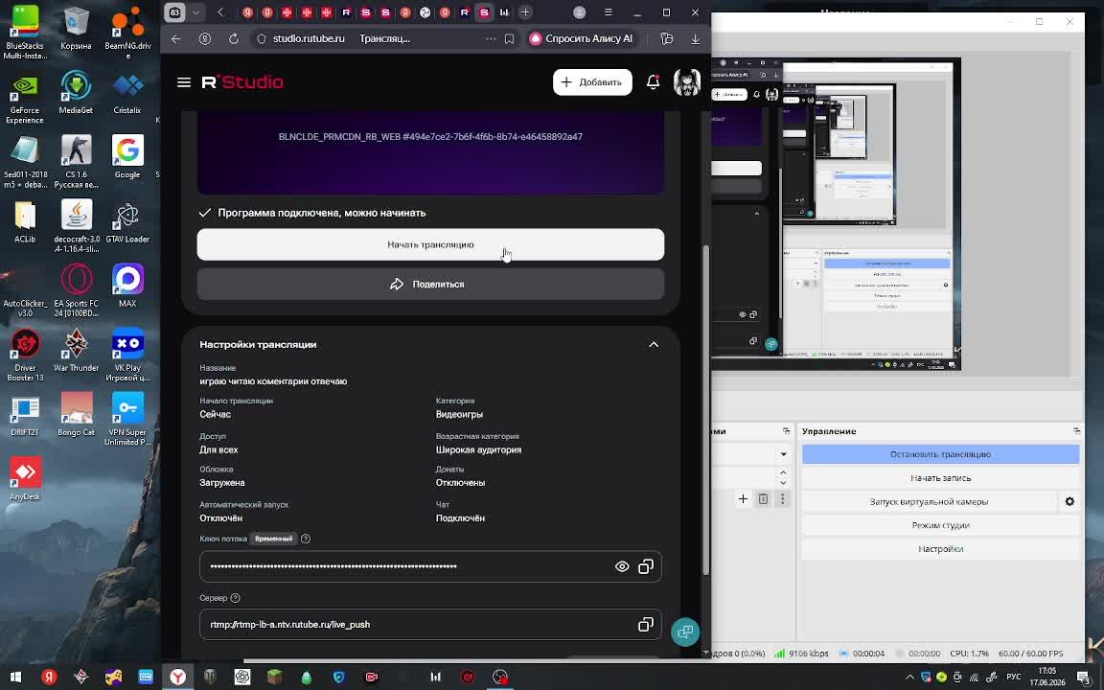Switch to the last tab with bars icon
The image size is (1104, 690).
tap(504, 11)
